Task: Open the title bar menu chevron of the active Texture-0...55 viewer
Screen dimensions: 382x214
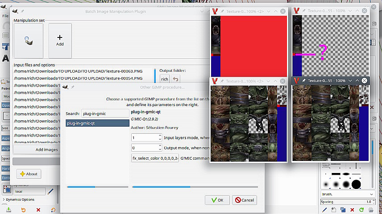Action: tap(350, 81)
